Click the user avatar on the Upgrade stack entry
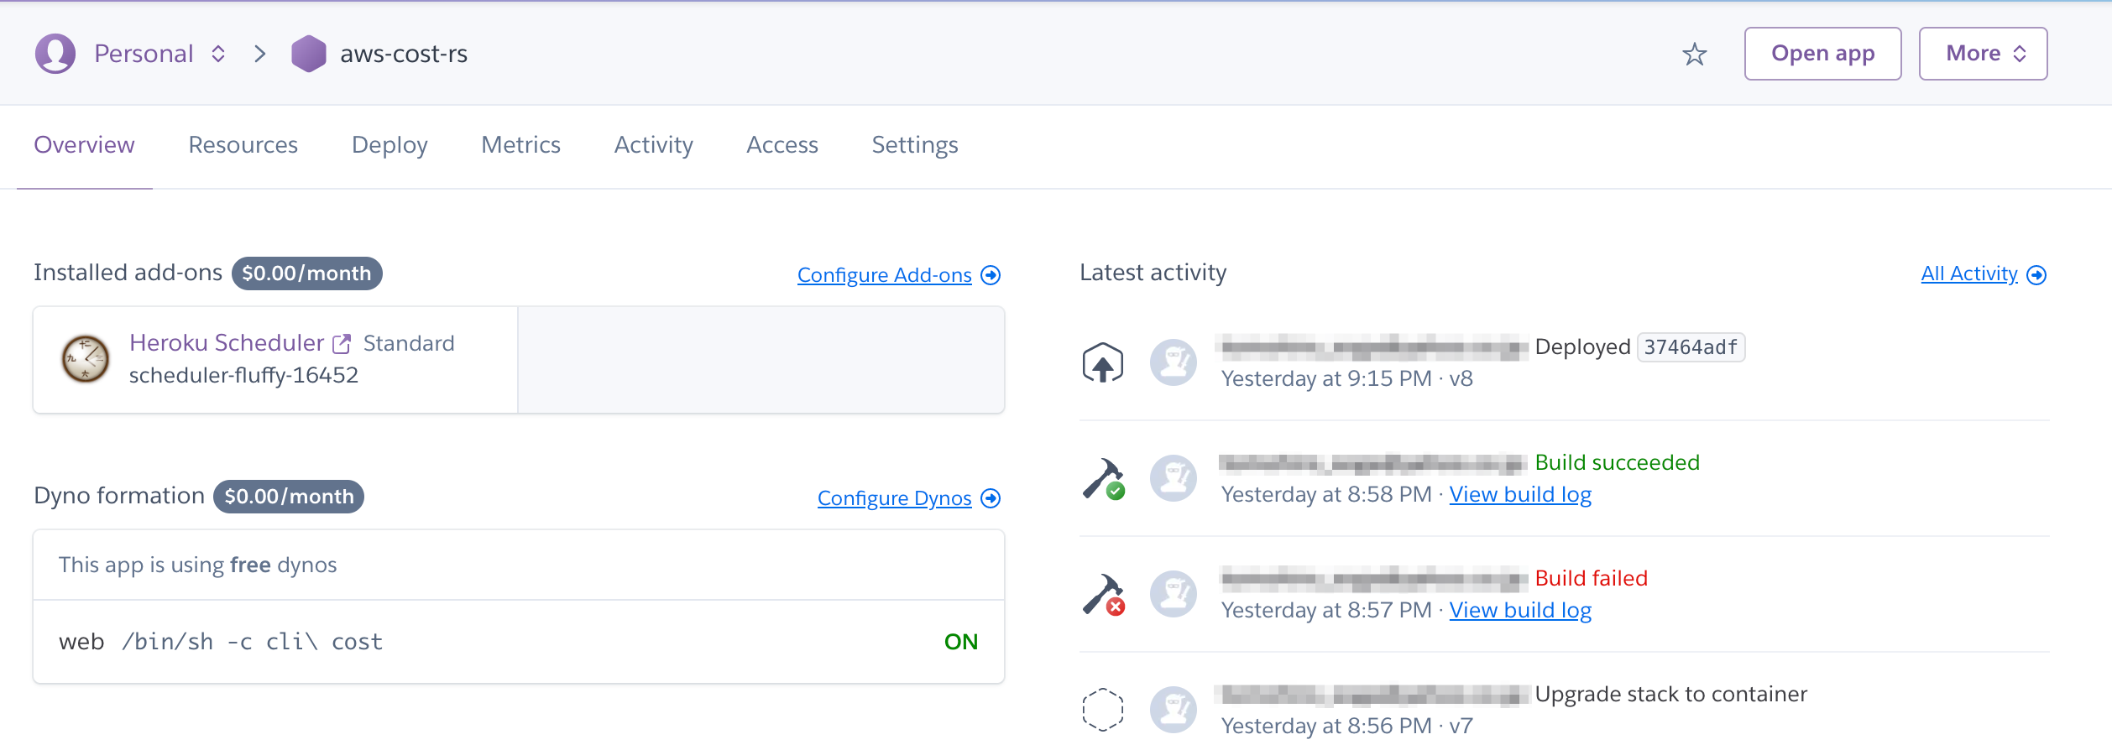The height and width of the screenshot is (750, 2112). 1174,710
